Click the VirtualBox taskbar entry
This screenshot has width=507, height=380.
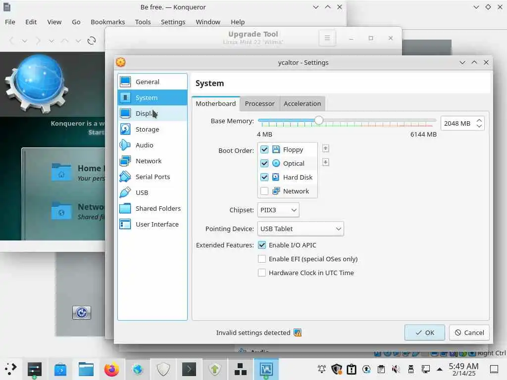(x=266, y=369)
